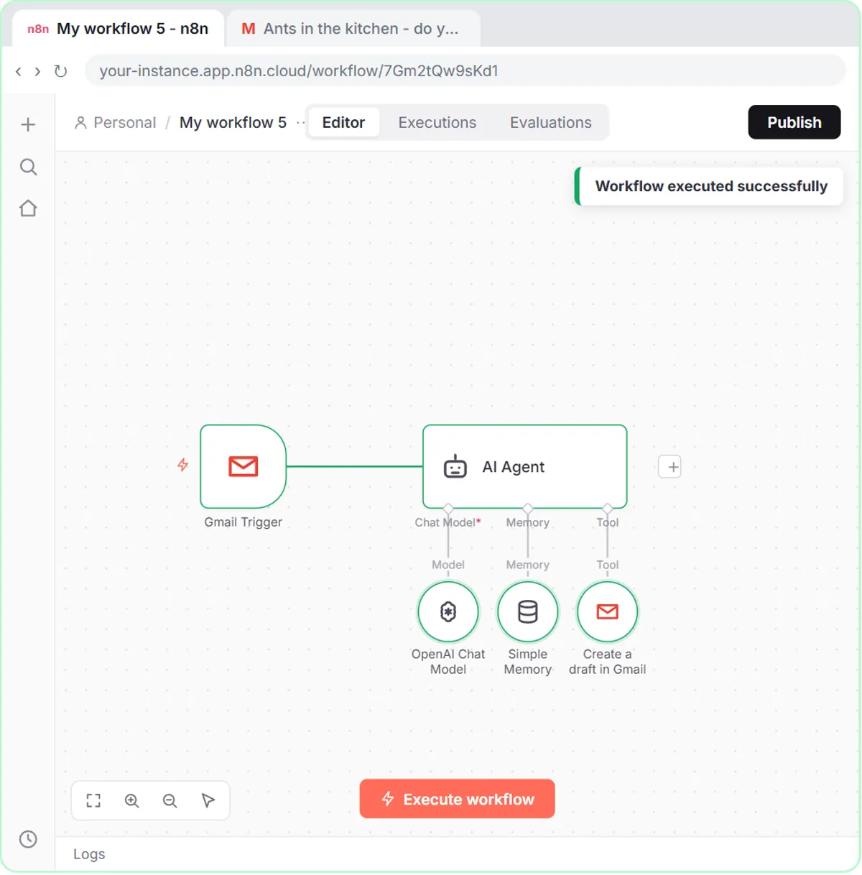Open the Simple Memory node
Screen dimensions: 862x875
pos(528,611)
